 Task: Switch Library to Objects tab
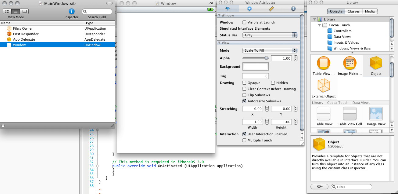[336, 11]
